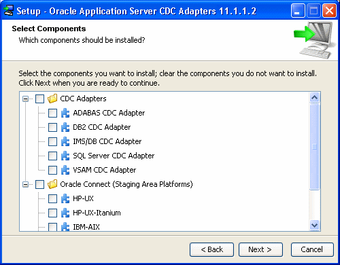The image size is (340, 265).
Task: Click the component list scrollbar thumb
Action: tap(314, 147)
